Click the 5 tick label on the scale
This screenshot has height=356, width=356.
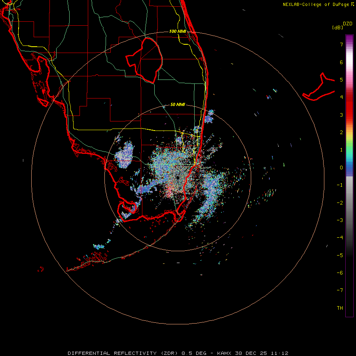coord(341,80)
